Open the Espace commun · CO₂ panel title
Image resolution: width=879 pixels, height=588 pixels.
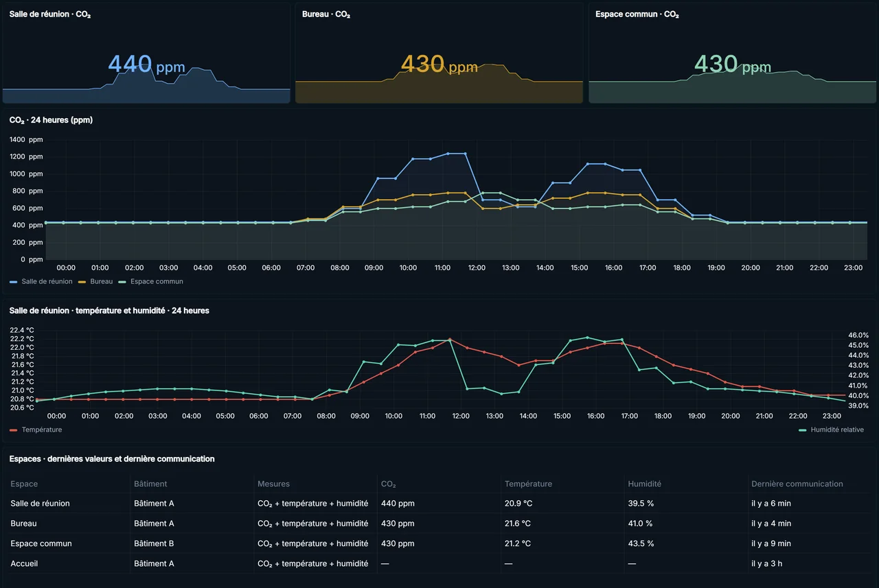[637, 14]
